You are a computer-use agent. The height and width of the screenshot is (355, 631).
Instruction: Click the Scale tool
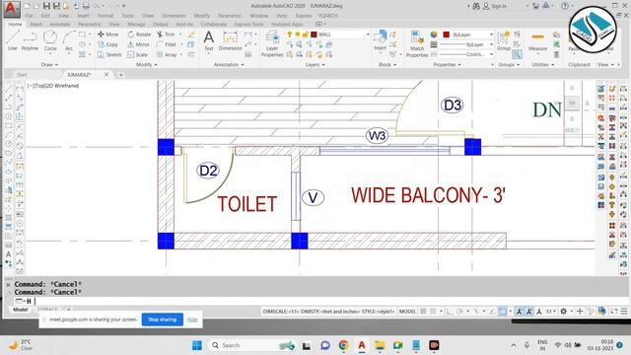[x=138, y=54]
